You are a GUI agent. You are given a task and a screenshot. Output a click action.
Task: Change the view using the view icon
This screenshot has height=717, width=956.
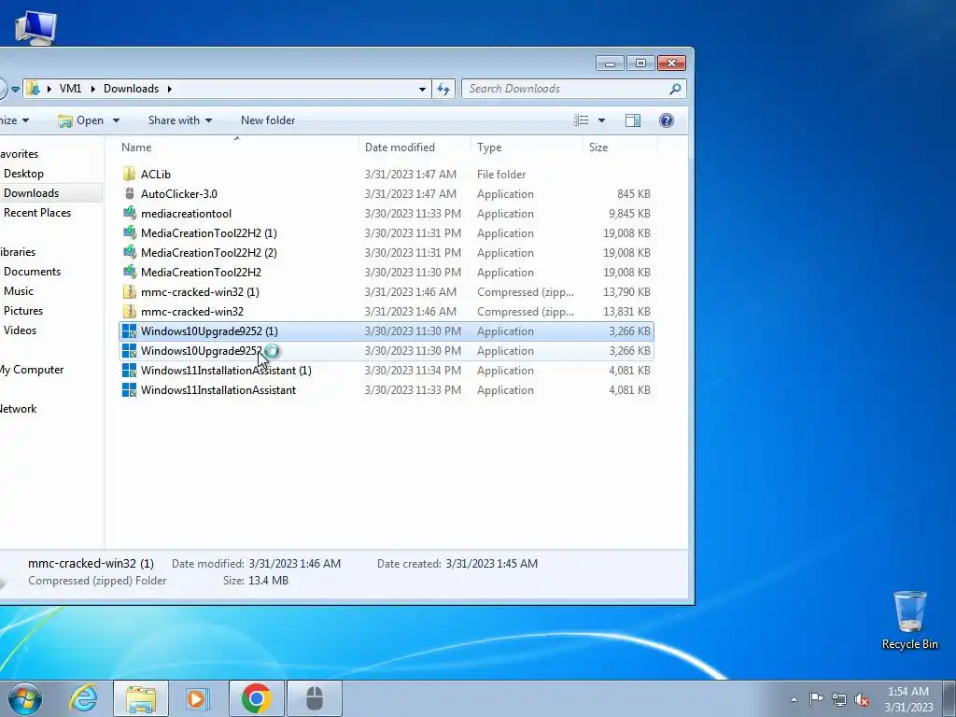[582, 120]
